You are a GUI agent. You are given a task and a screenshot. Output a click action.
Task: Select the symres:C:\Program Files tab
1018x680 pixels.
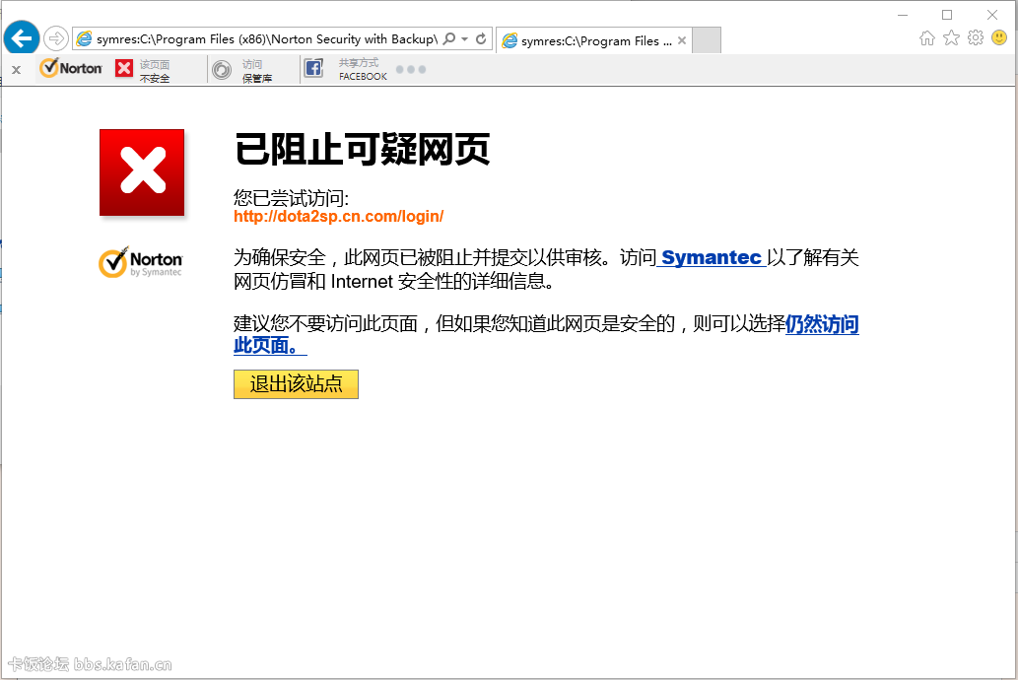594,41
